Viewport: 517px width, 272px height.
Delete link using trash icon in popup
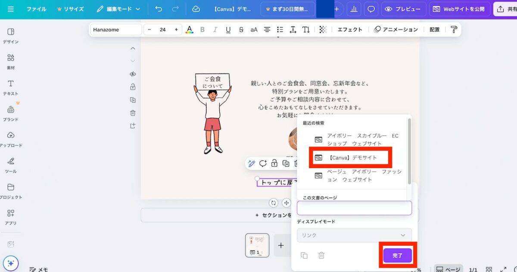coord(321,256)
